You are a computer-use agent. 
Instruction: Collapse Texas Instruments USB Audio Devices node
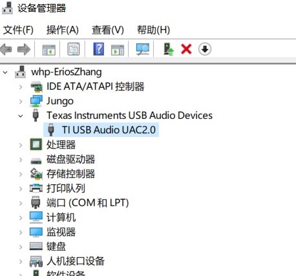[21, 116]
